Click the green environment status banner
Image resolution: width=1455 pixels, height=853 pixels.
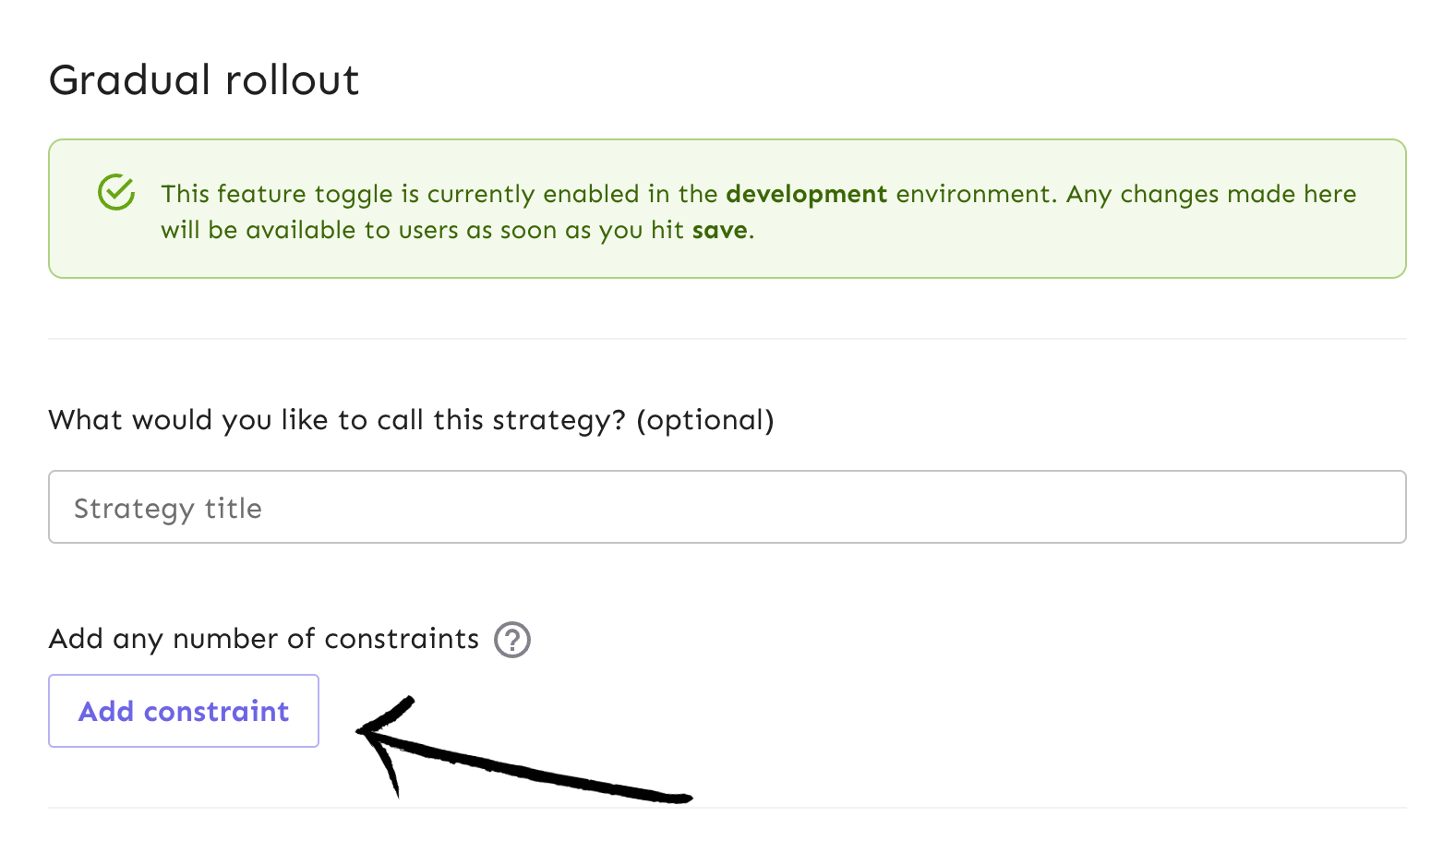726,209
